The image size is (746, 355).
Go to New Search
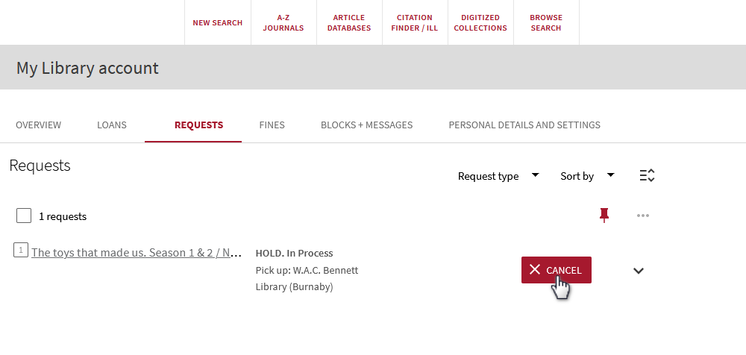click(217, 23)
